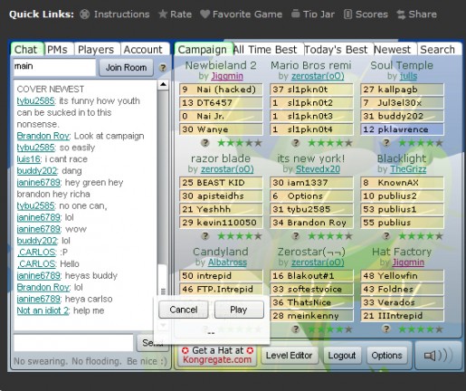Click luis16 username in chat
The image size is (466, 391).
[x=28, y=159]
